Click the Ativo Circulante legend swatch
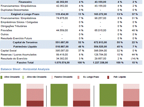This screenshot has width=144, height=107. (x=1, y=77)
